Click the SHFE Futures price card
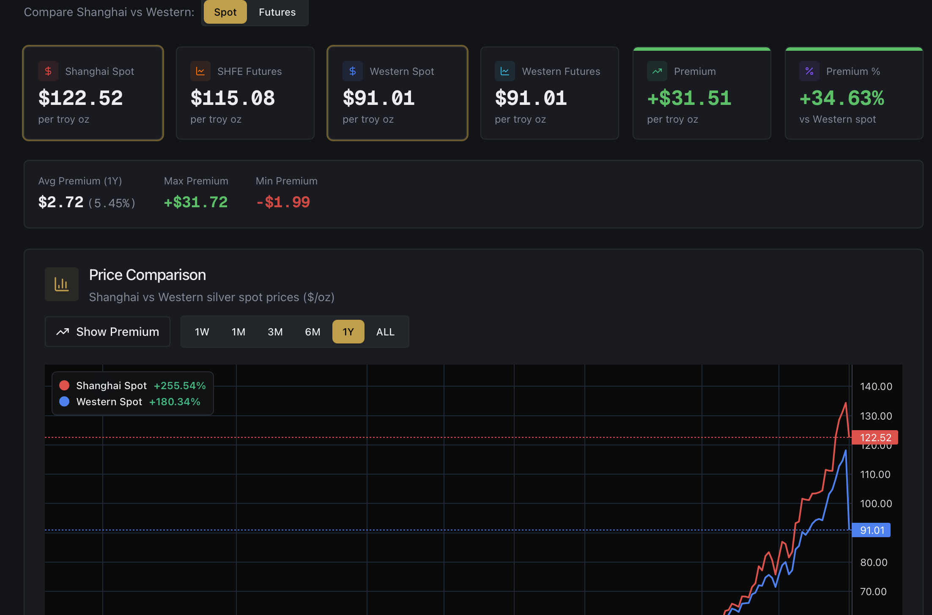This screenshot has height=615, width=932. 245,93
